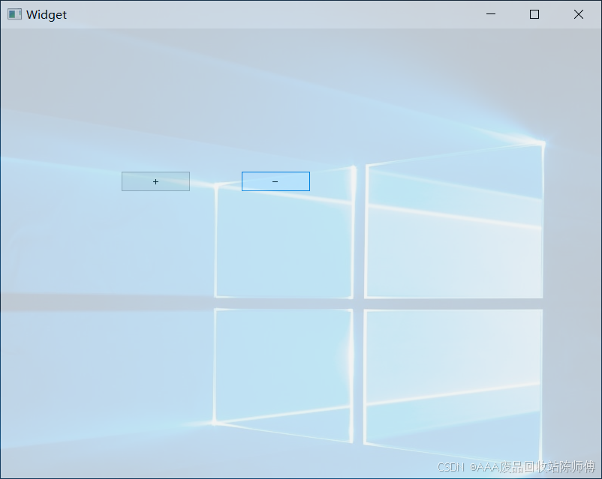Click the minimize dash icon
The width and height of the screenshot is (602, 479).
click(491, 14)
